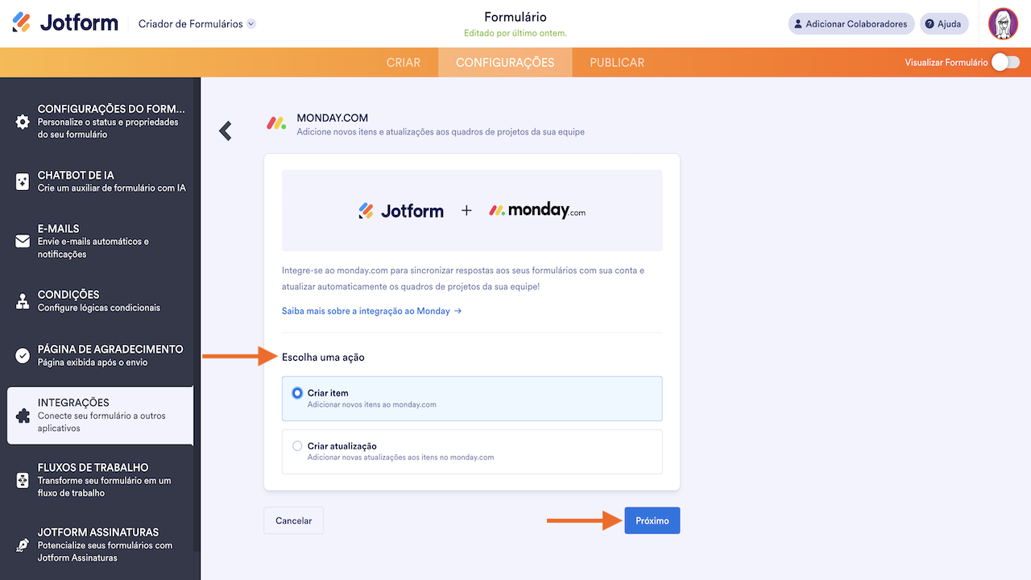Click the thank-you page checkmark icon
1031x580 pixels.
coord(23,355)
